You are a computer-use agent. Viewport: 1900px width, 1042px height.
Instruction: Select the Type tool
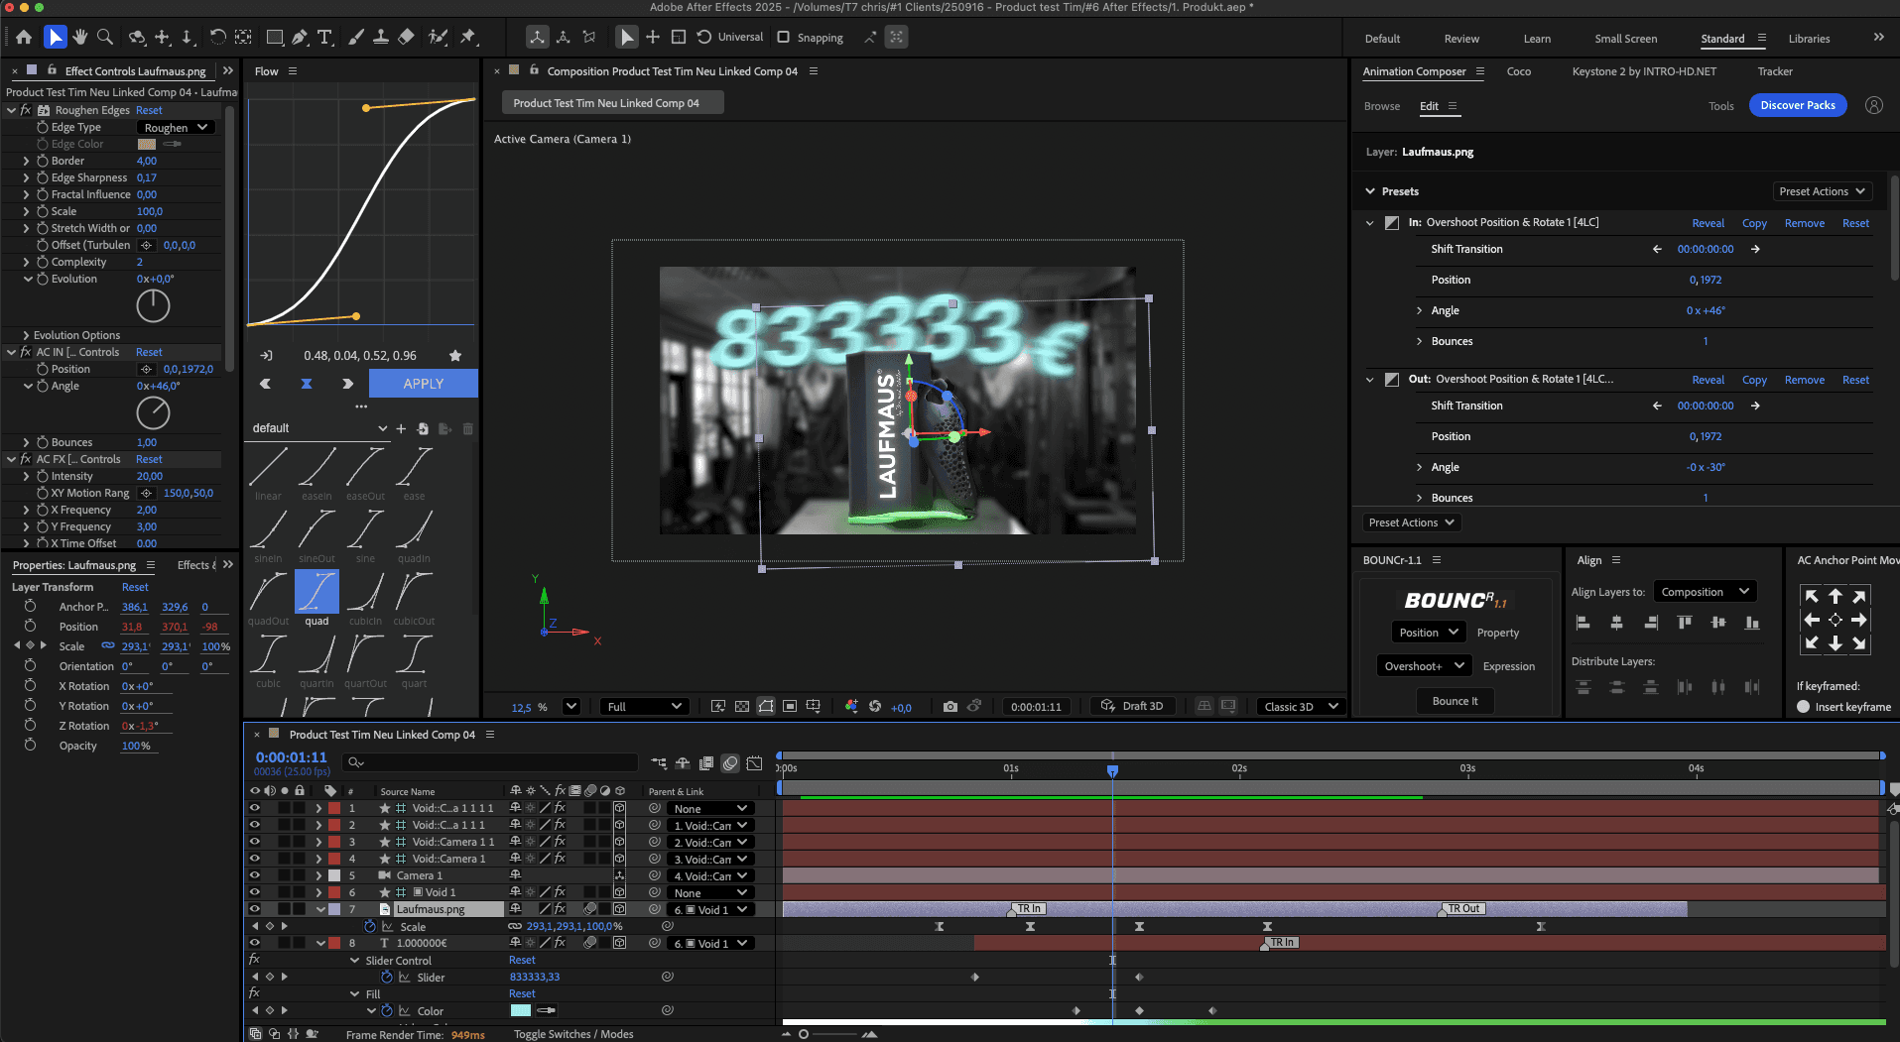tap(324, 38)
